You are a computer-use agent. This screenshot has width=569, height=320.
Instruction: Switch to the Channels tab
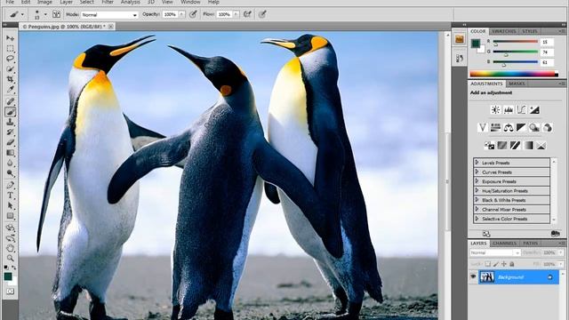pyautogui.click(x=504, y=243)
